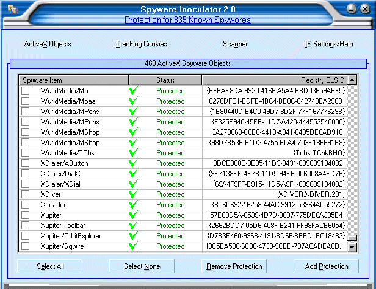Click the Remove Protection button

[234, 266]
